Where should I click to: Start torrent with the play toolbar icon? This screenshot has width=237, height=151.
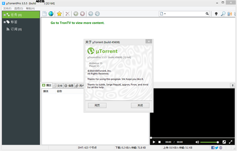click(76, 14)
